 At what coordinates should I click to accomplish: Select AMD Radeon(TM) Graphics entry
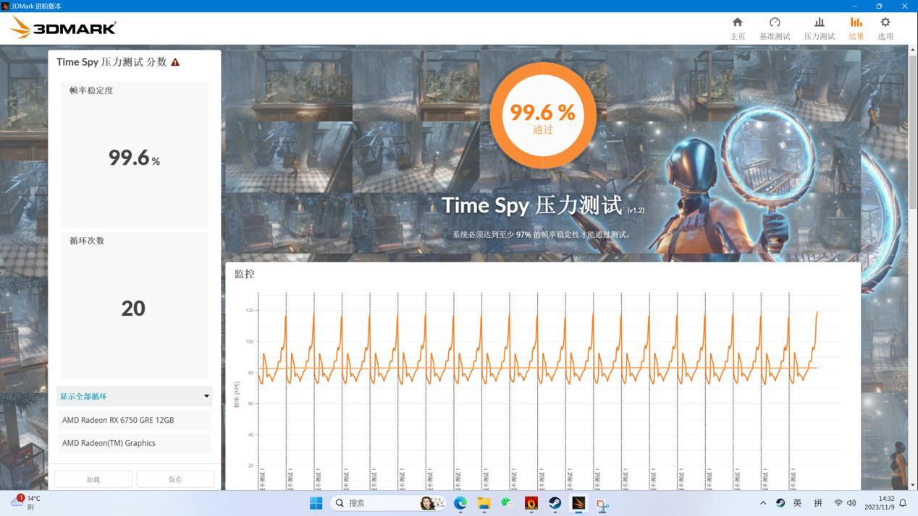click(135, 443)
